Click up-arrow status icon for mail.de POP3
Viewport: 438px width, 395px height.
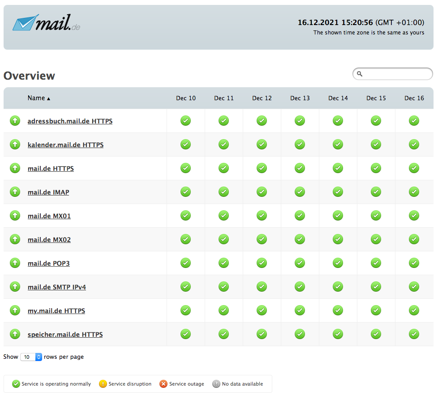tap(15, 263)
